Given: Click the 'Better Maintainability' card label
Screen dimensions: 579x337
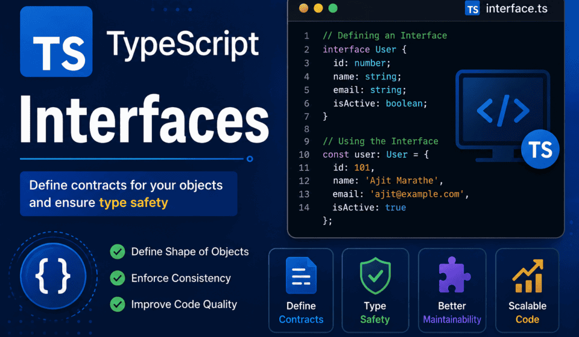Looking at the screenshot, I should (x=452, y=312).
